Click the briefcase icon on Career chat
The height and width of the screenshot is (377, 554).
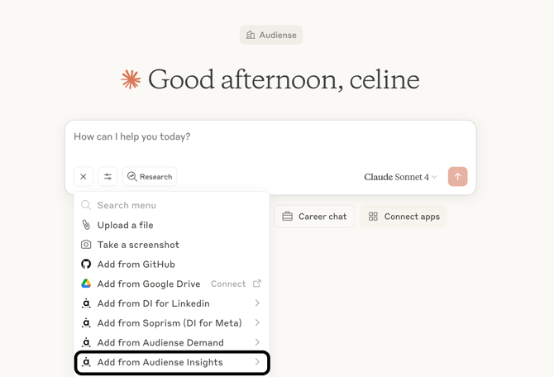287,217
